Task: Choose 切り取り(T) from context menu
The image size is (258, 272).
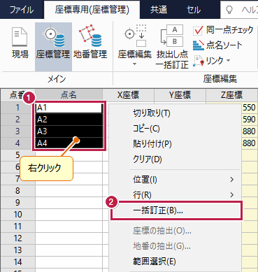Action: tap(175, 113)
